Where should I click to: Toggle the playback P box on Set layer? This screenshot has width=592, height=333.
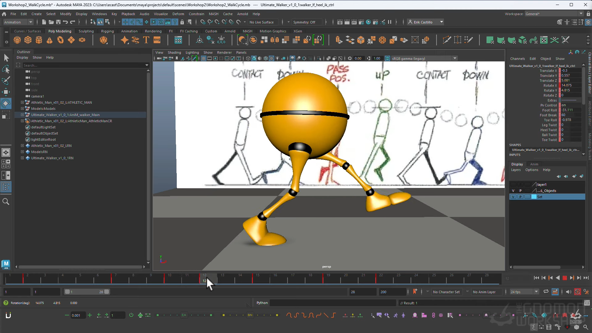click(x=520, y=197)
